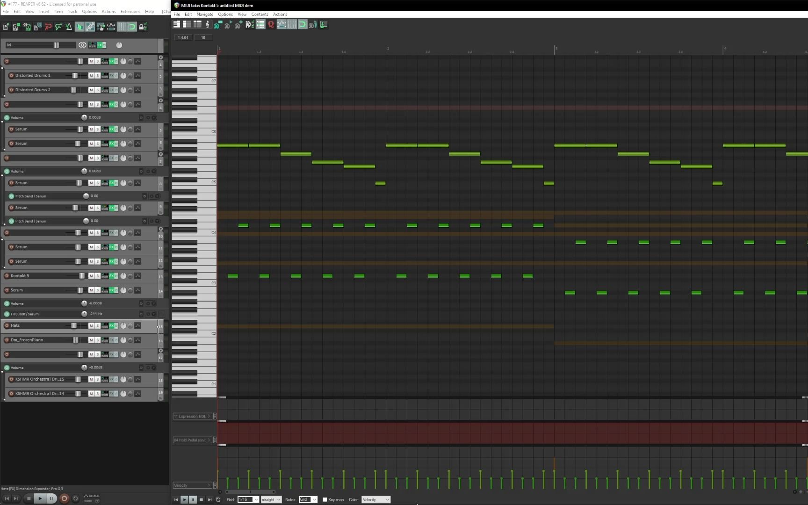
Task: Toggle repeat in the MIDI editor transport
Action: [218, 499]
